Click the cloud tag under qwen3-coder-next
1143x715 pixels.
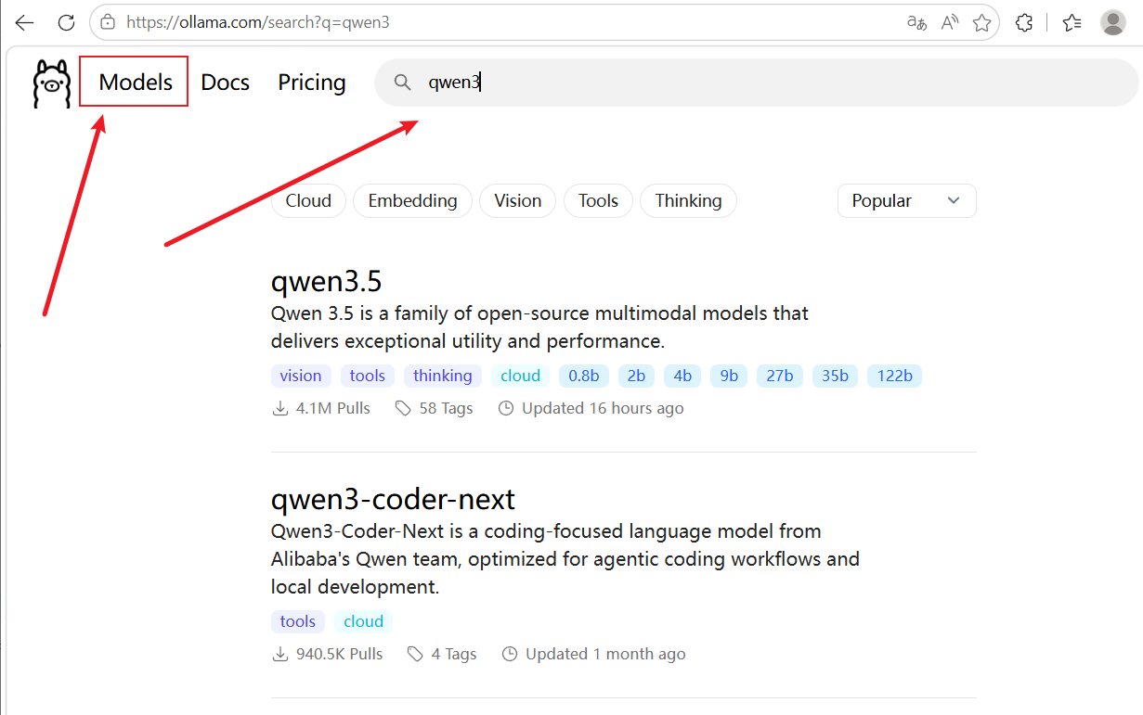coord(364,621)
